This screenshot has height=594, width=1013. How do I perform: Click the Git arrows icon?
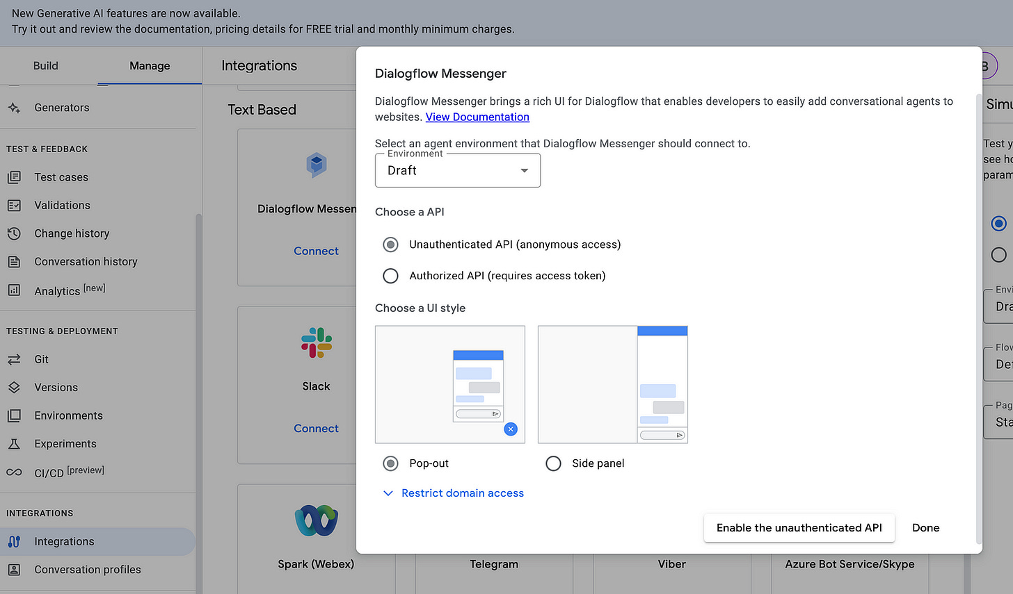coord(14,359)
